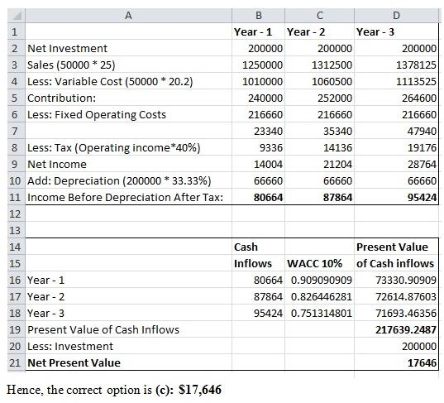Click cell with value 240000

(x=258, y=98)
